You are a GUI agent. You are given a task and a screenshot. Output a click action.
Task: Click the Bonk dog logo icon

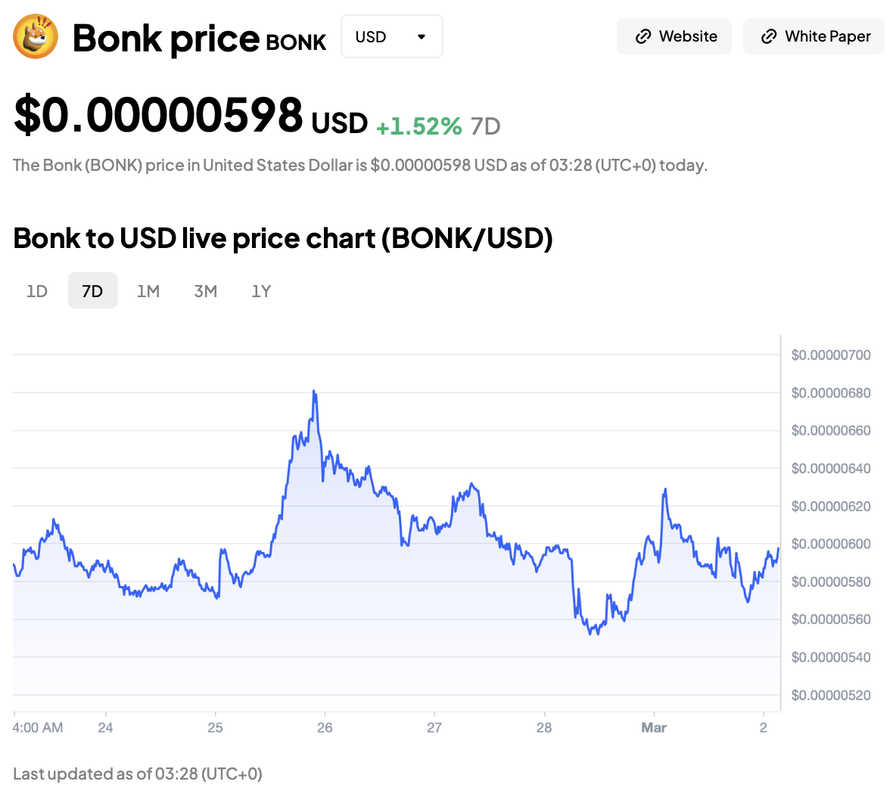36,37
